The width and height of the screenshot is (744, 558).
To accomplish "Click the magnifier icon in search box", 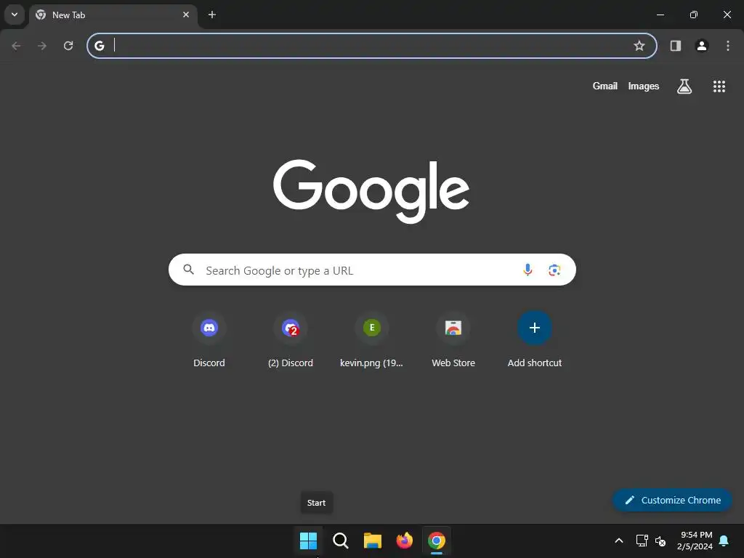I will pyautogui.click(x=188, y=270).
